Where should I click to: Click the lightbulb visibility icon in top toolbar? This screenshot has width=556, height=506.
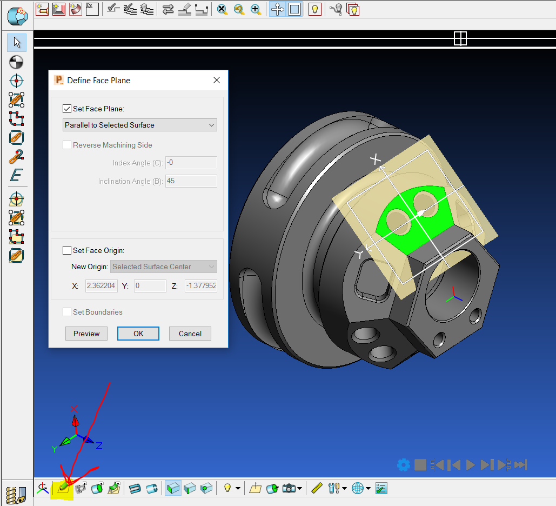tap(314, 9)
